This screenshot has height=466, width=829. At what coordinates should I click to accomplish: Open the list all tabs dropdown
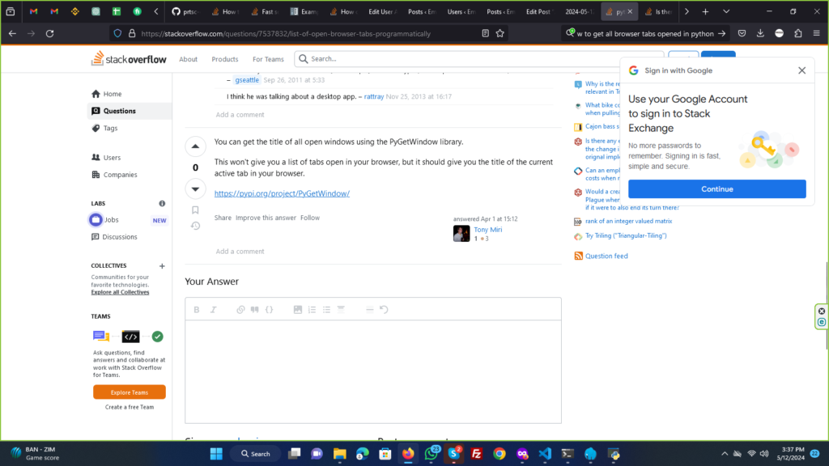pos(726,12)
